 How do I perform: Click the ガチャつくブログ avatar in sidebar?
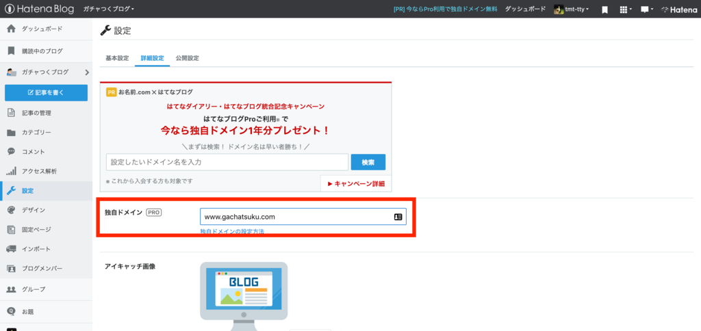click(x=12, y=72)
